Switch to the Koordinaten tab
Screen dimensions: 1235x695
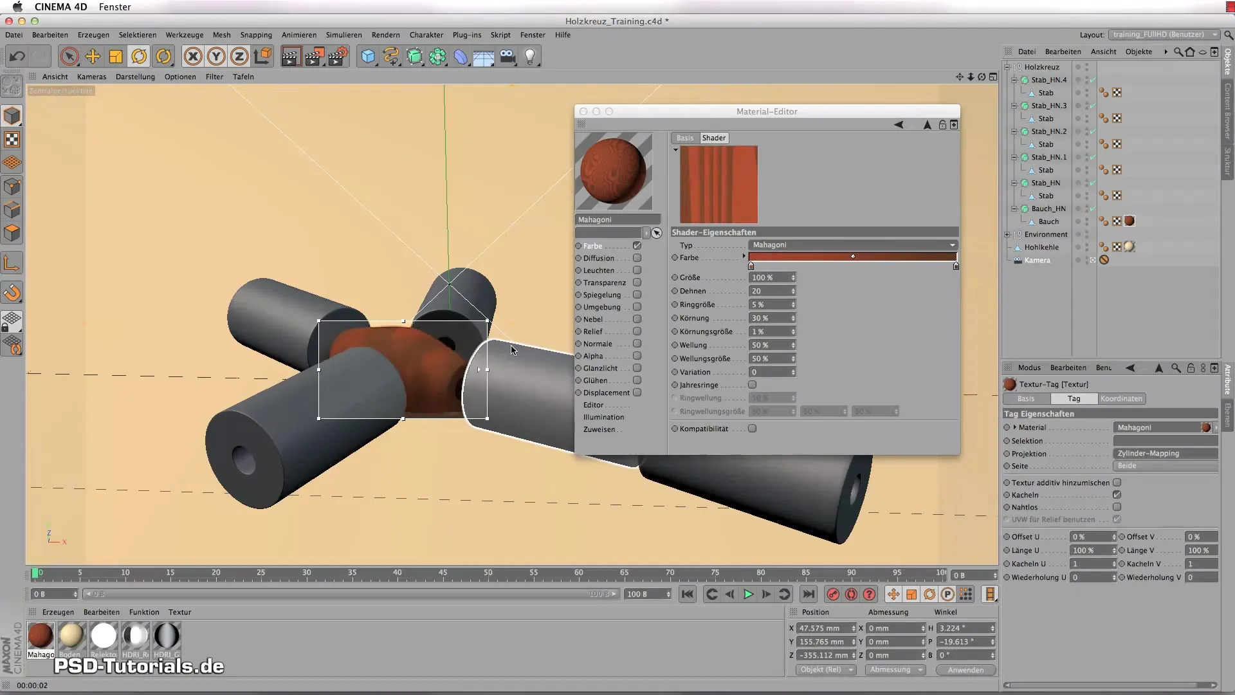click(1121, 398)
